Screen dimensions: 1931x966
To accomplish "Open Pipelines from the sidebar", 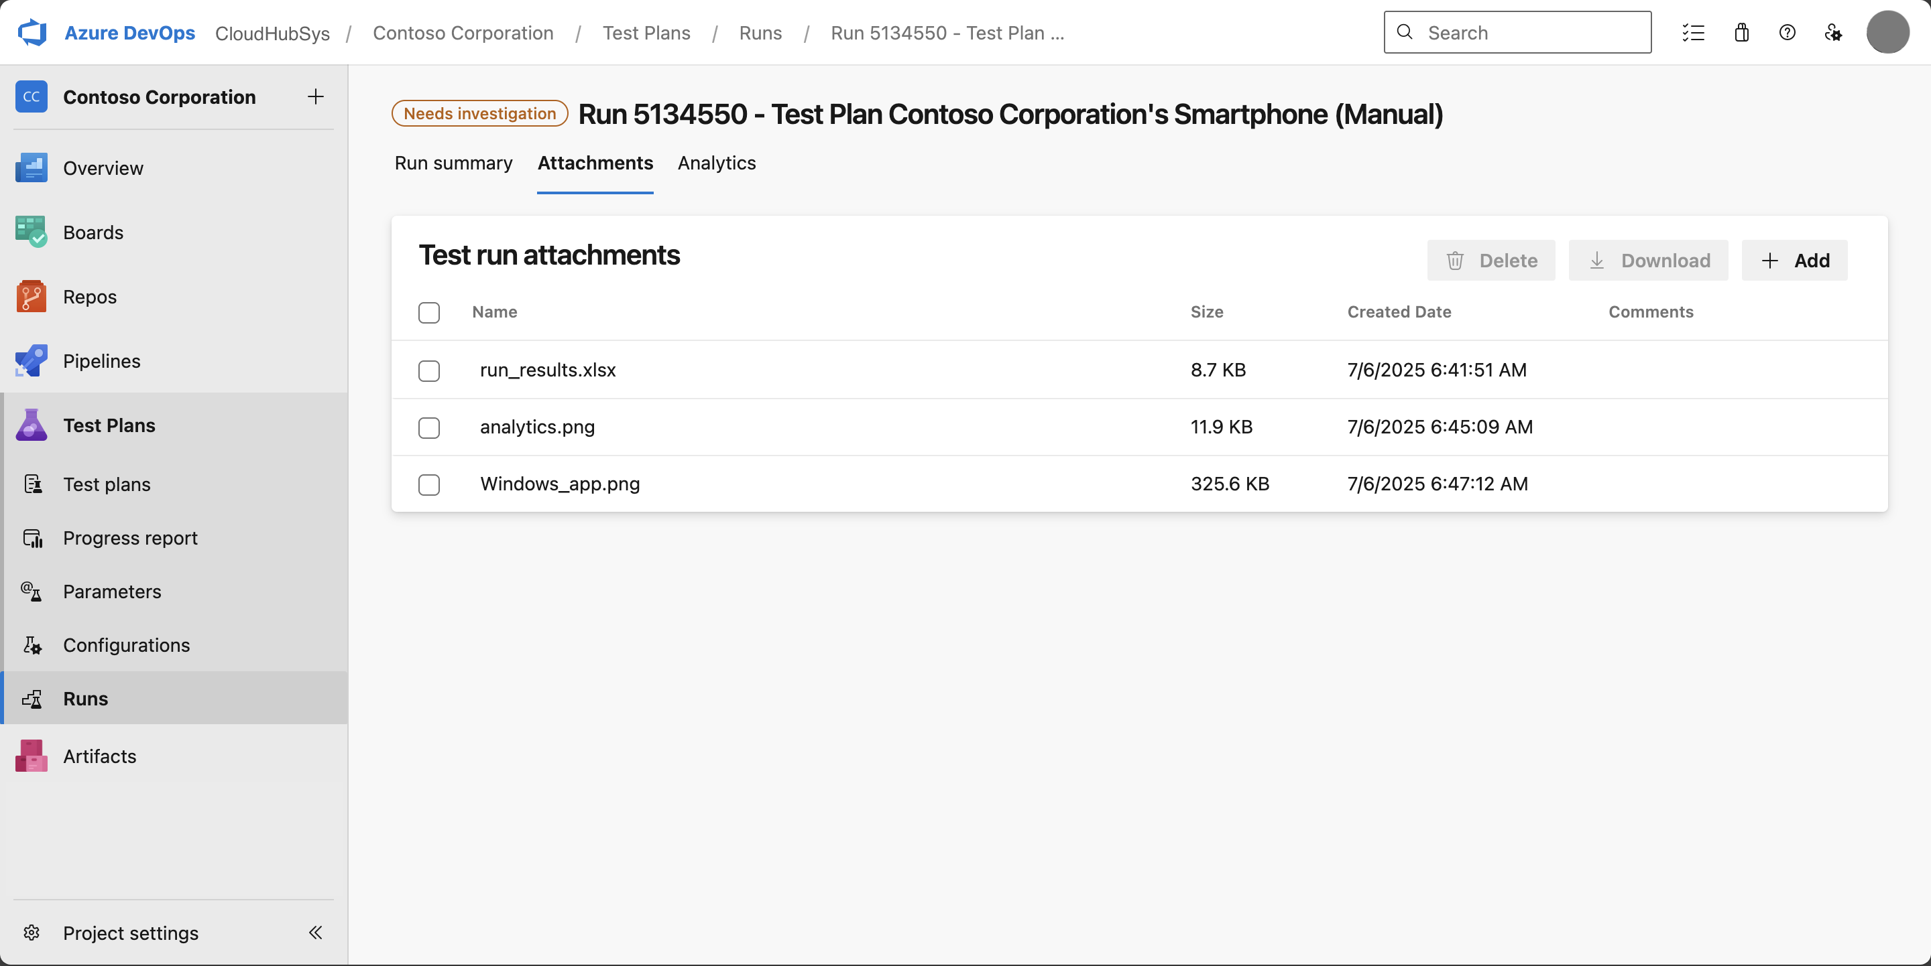I will tap(101, 361).
